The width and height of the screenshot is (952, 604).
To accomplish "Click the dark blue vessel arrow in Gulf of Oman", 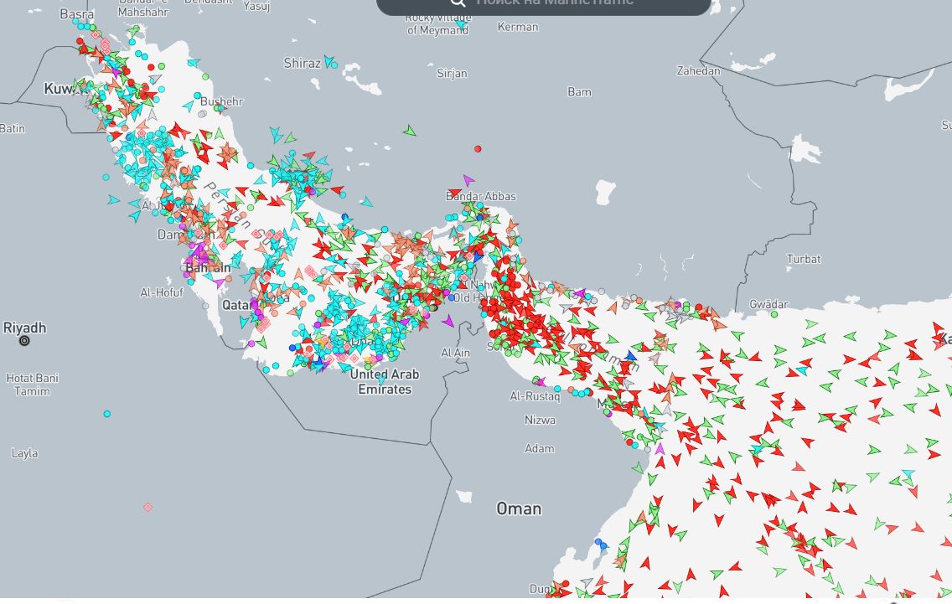I will 632,356.
